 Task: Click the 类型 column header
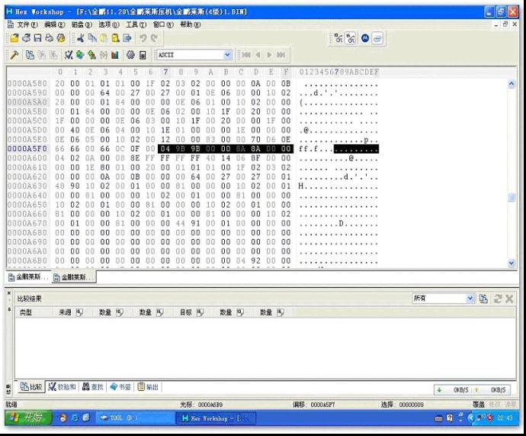click(x=25, y=312)
